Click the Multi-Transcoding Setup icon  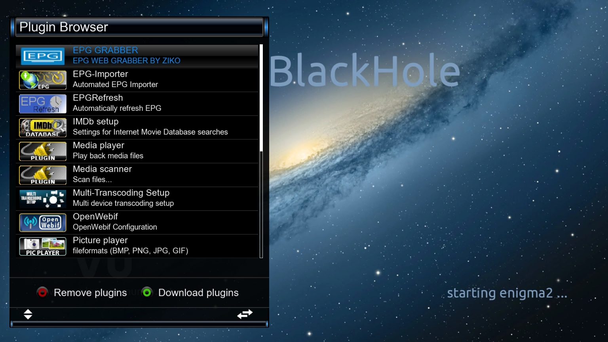[x=43, y=199]
